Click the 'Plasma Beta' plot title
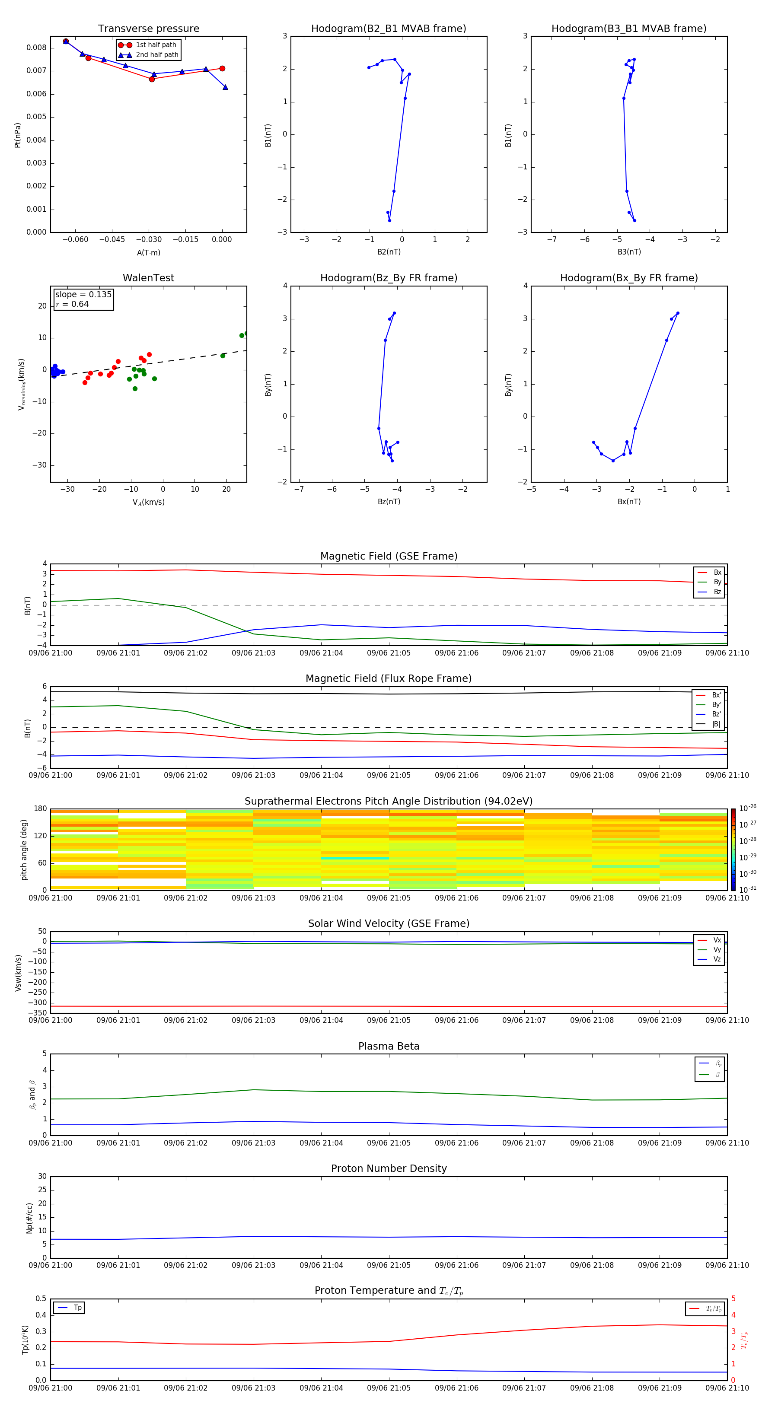Viewport: 778px width, 1426px height. click(389, 1047)
